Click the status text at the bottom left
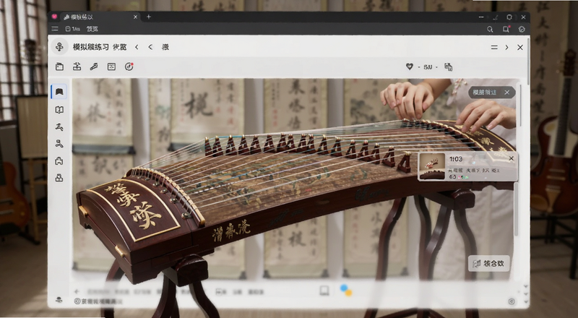Image resolution: width=578 pixels, height=318 pixels. (x=99, y=301)
